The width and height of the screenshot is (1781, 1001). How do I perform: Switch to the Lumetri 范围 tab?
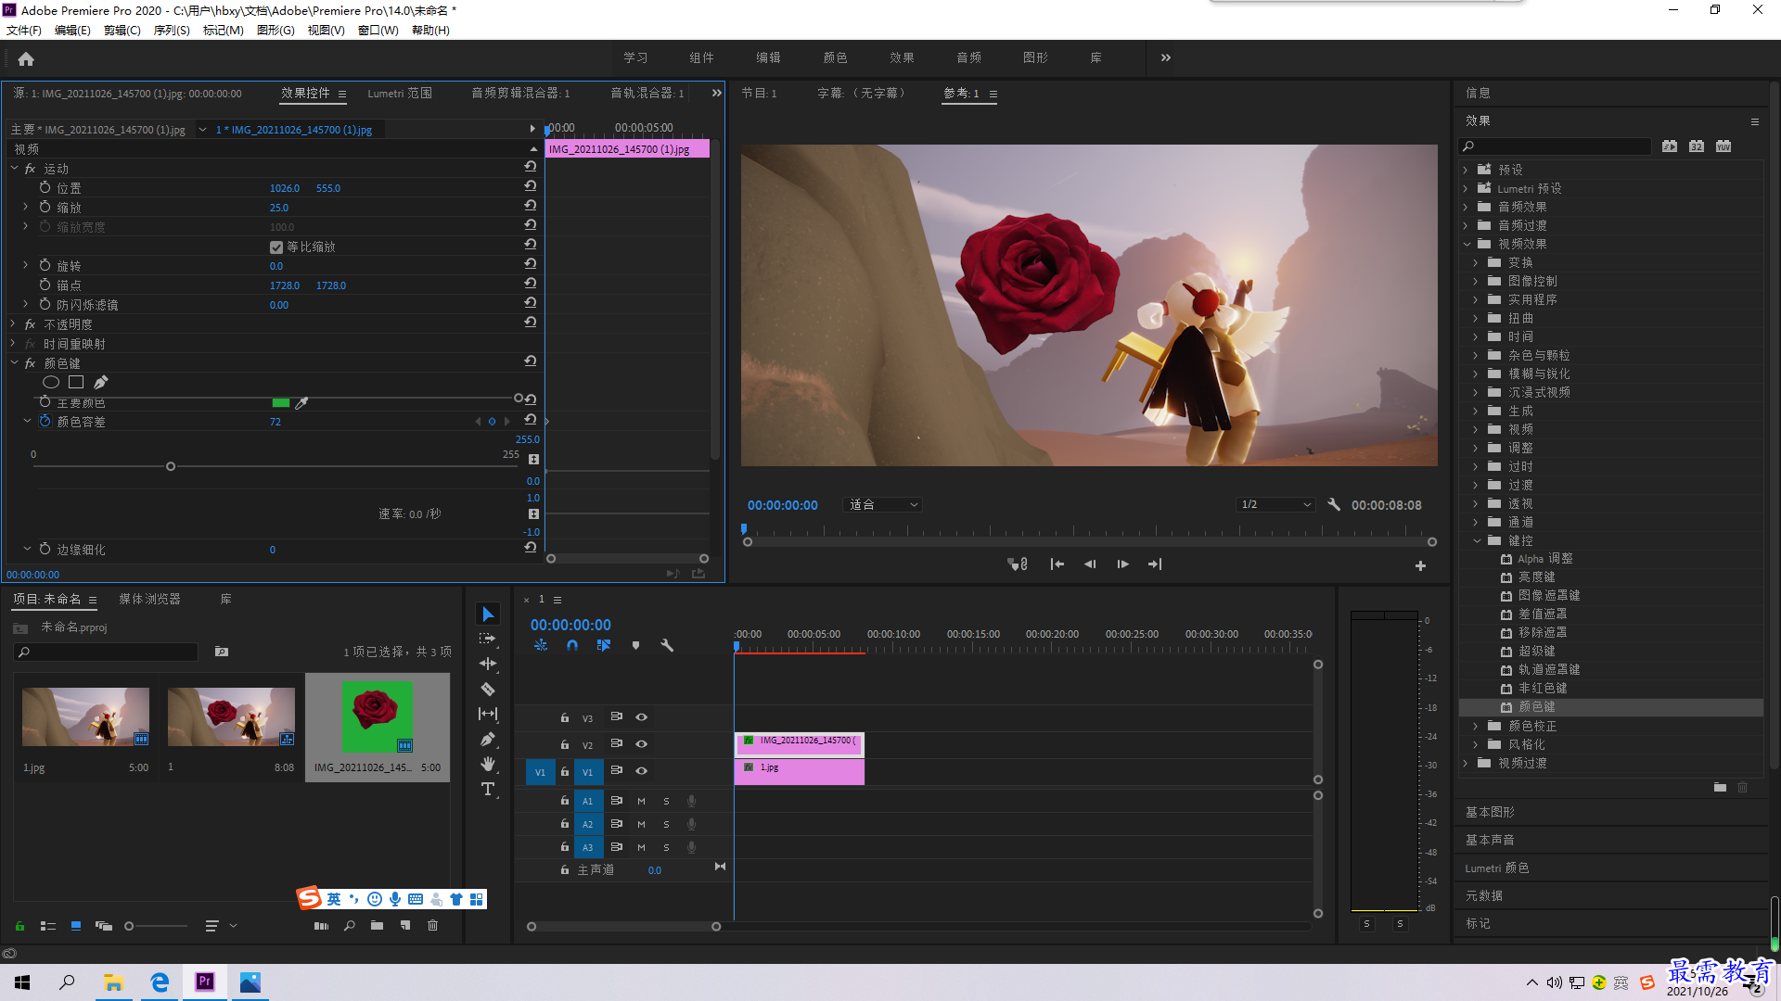400,94
